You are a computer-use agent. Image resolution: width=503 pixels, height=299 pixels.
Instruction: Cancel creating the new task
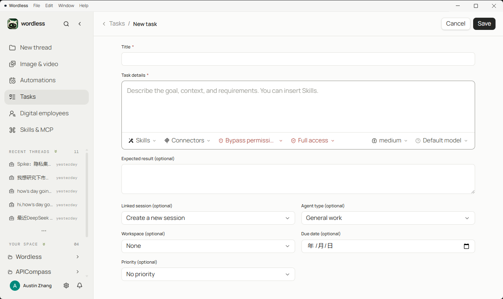pyautogui.click(x=456, y=24)
